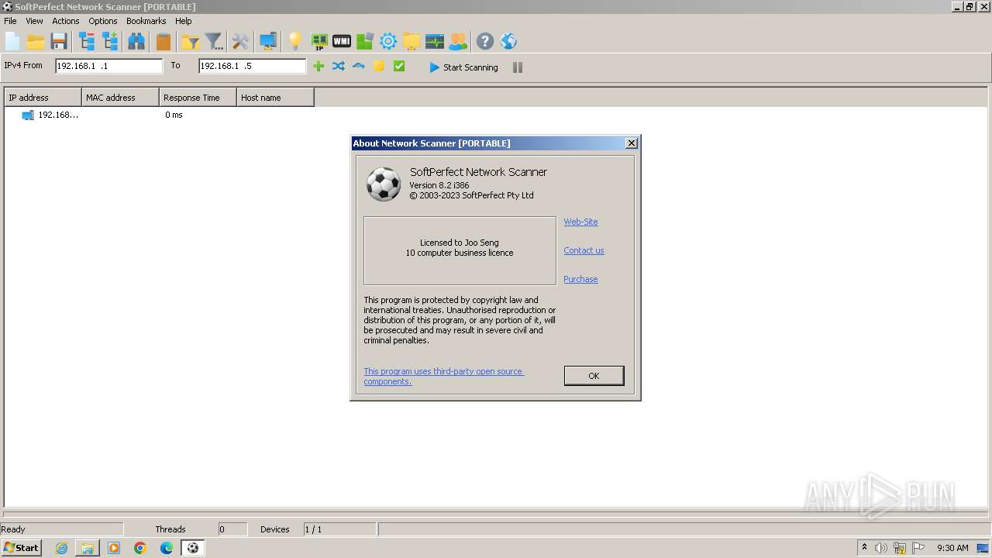Image resolution: width=992 pixels, height=558 pixels.
Task: Open Google Chrome from the taskbar
Action: click(140, 548)
